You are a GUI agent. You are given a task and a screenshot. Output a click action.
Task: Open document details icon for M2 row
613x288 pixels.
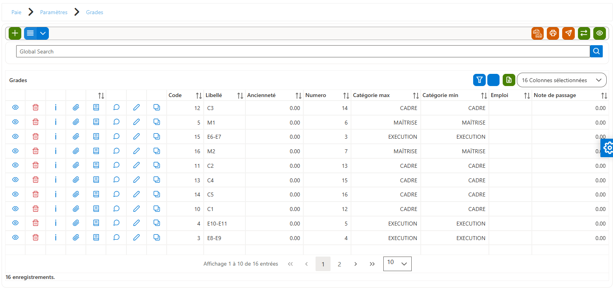[x=96, y=151]
